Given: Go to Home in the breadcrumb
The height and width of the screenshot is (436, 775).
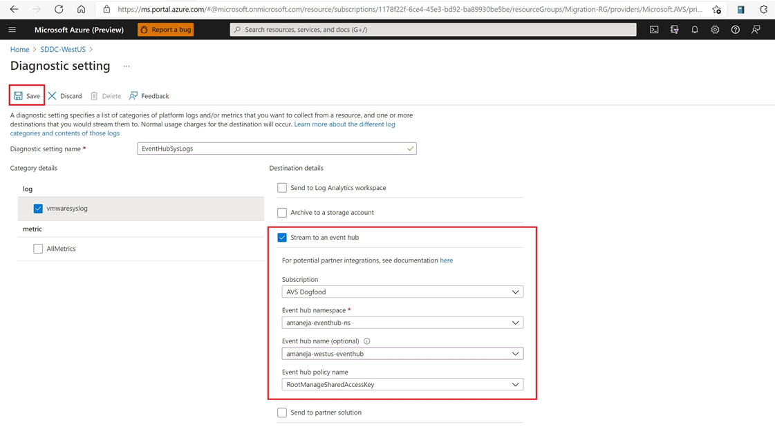Looking at the screenshot, I should pyautogui.click(x=19, y=50).
